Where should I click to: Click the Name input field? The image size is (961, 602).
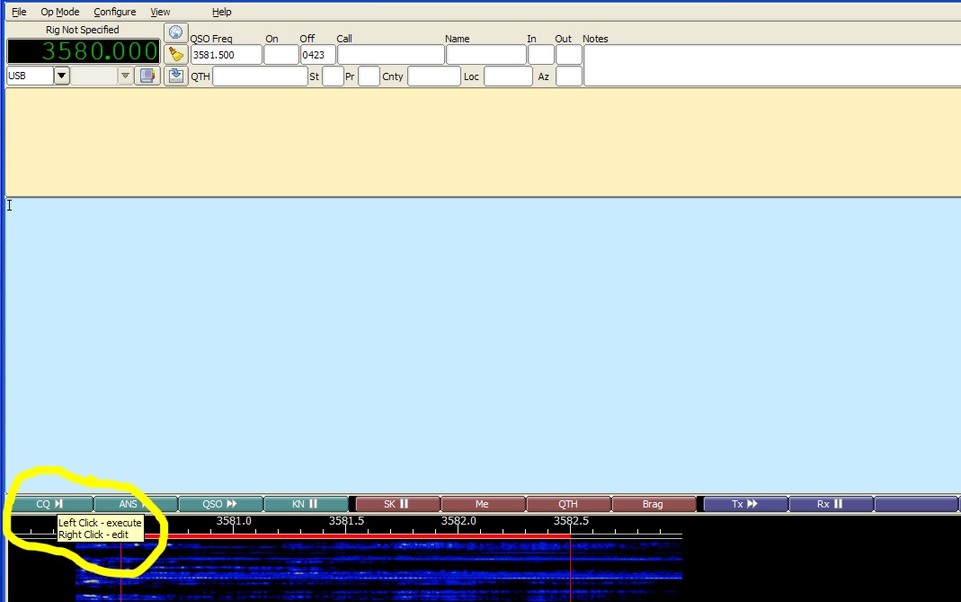(485, 55)
